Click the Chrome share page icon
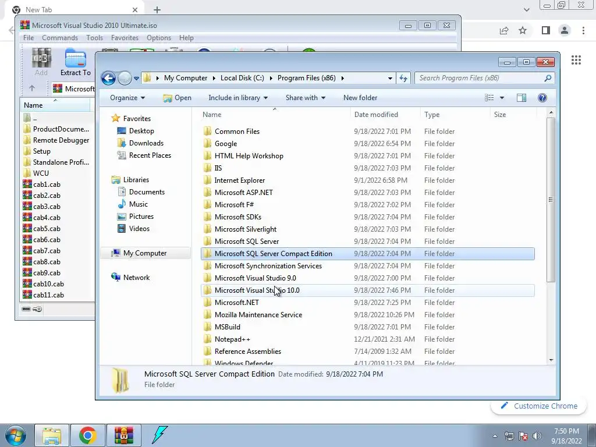The width and height of the screenshot is (596, 447). coord(504,30)
